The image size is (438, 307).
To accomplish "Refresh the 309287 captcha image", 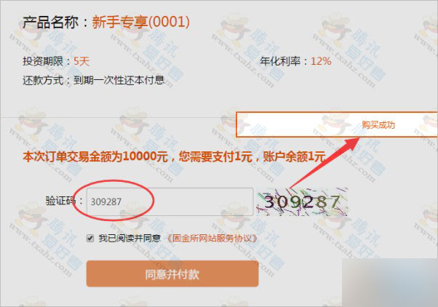I will [x=302, y=202].
